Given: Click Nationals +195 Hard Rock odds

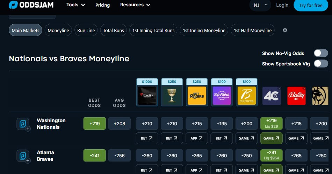Looking at the screenshot, I should point(222,124).
